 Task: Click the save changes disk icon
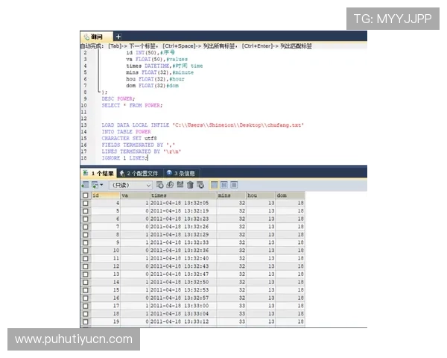(180, 184)
